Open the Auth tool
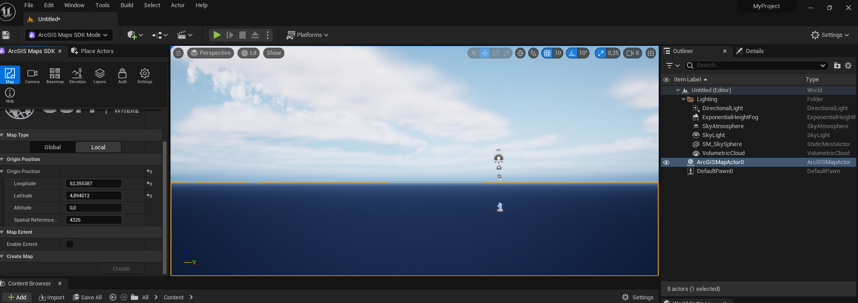Image resolution: width=858 pixels, height=303 pixels. coord(122,75)
